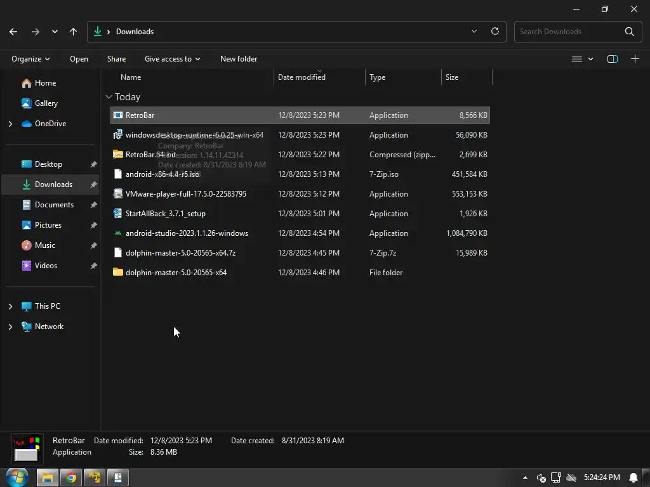
Task: Sort by Size column
Action: pos(452,77)
